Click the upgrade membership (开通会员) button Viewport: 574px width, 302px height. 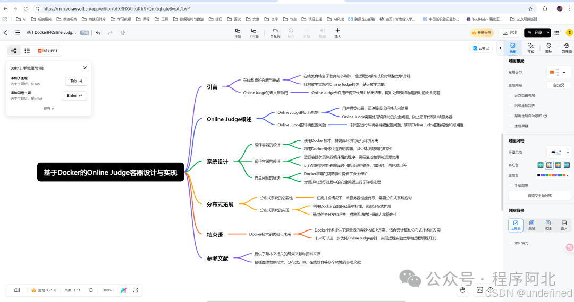pos(482,33)
